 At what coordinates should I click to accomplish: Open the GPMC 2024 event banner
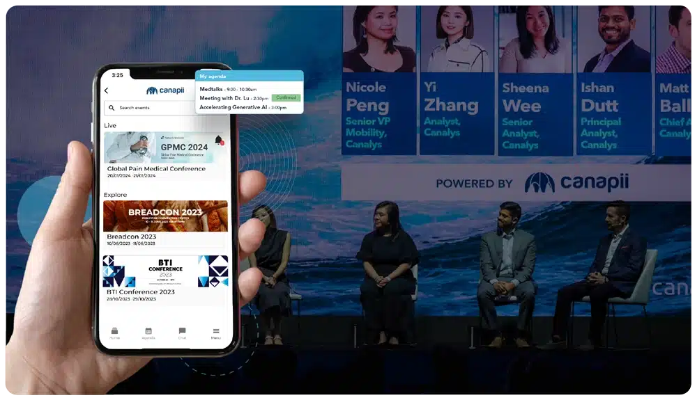point(165,147)
